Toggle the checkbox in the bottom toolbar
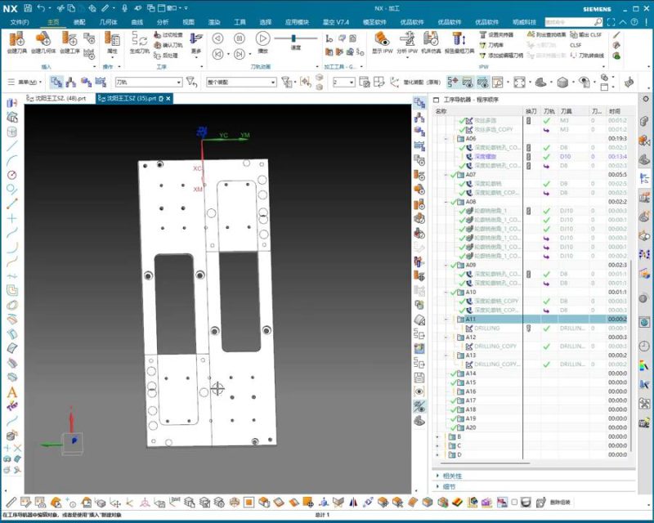 coord(515,502)
